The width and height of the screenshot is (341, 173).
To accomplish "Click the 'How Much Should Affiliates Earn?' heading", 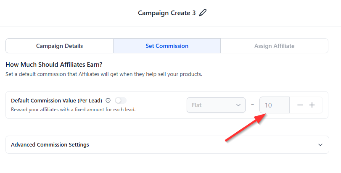I will tap(54, 65).
